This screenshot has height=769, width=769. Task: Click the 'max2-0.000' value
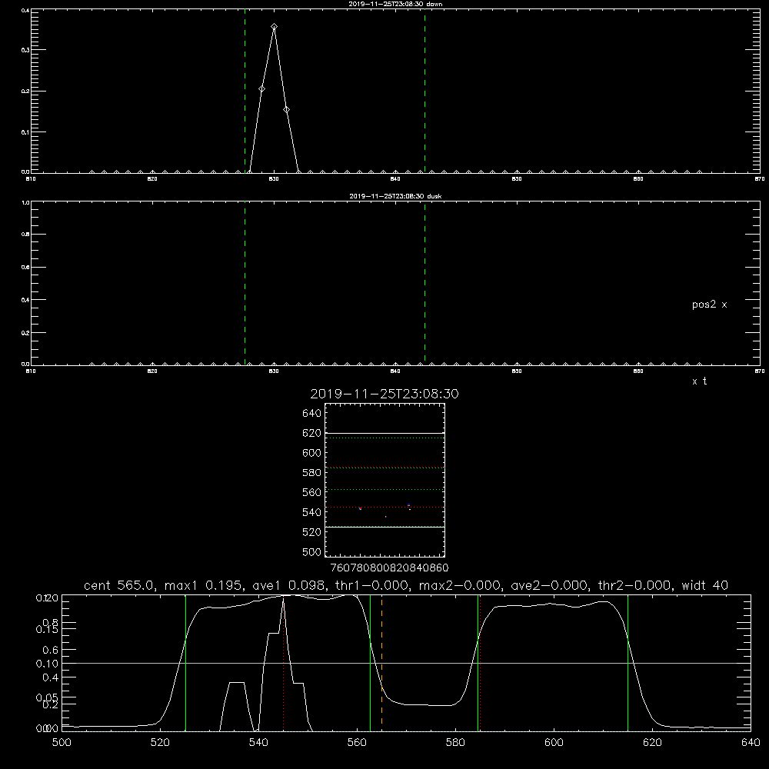458,585
